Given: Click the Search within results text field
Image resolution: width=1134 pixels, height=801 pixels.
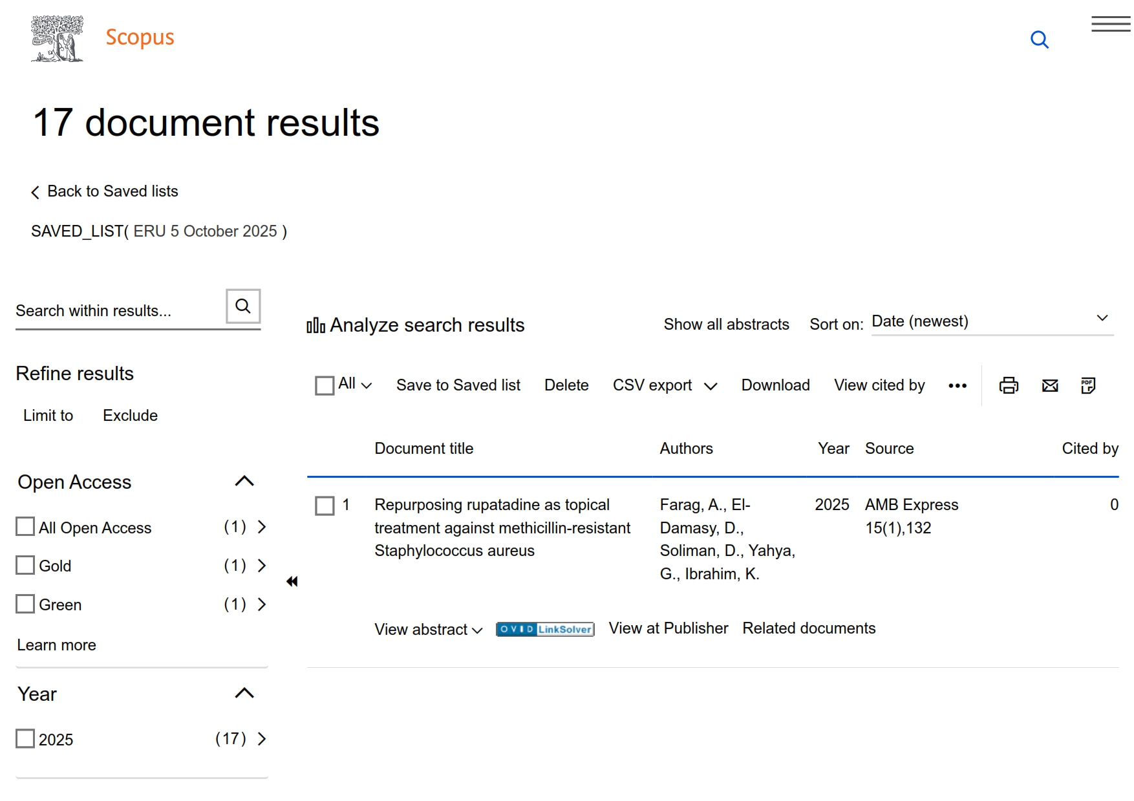Looking at the screenshot, I should pyautogui.click(x=116, y=311).
